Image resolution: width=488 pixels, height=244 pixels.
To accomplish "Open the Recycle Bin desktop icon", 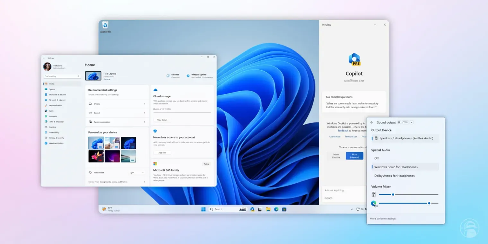I will pos(105,25).
